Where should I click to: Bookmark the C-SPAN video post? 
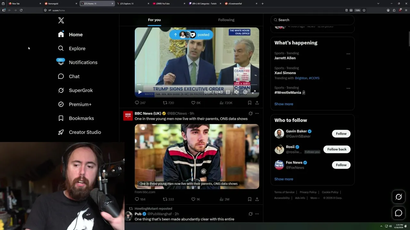[x=250, y=103]
